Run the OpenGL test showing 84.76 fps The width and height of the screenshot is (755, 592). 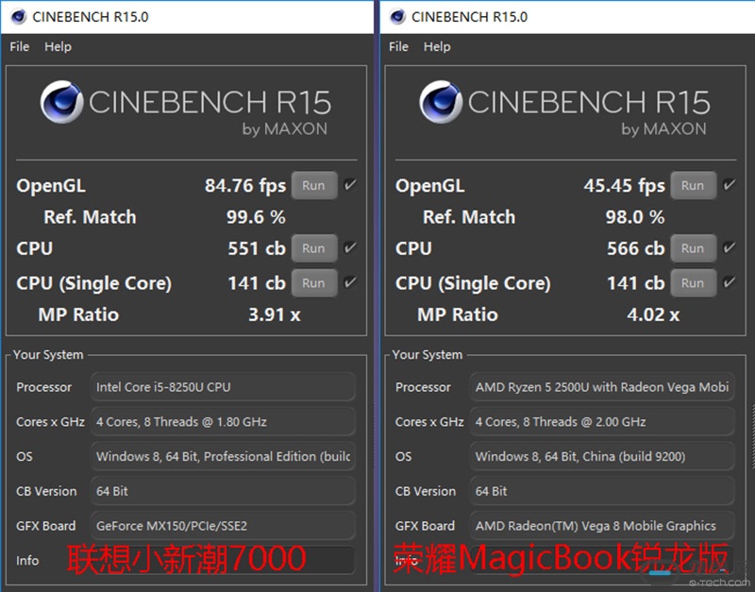(x=314, y=185)
